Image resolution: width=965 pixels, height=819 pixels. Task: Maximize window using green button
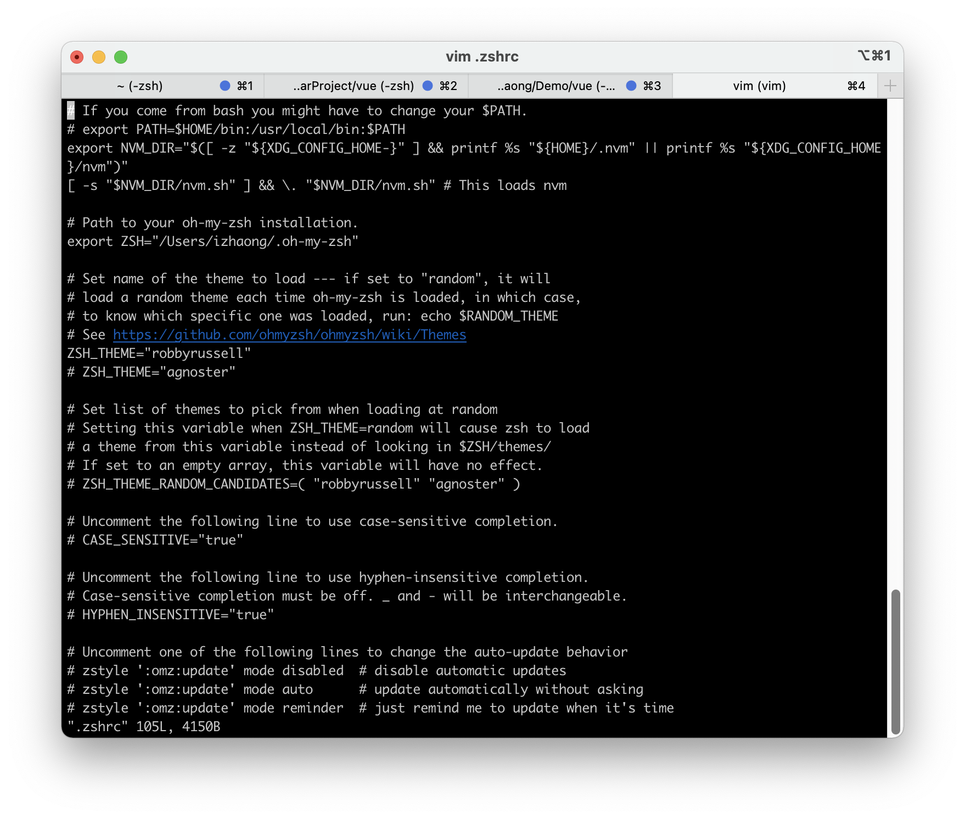(x=121, y=57)
